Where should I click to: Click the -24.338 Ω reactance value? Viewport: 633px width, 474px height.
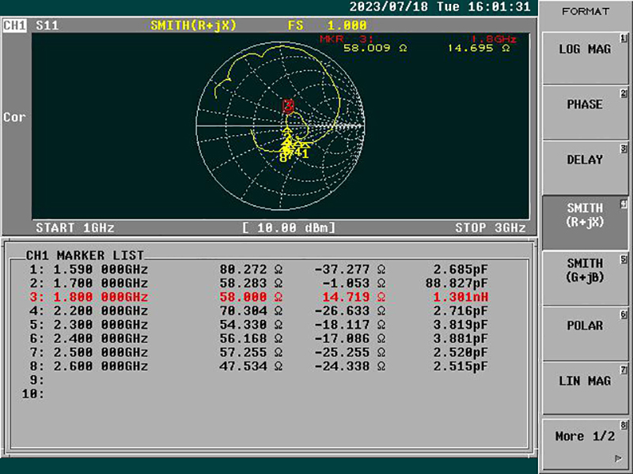[x=350, y=366]
